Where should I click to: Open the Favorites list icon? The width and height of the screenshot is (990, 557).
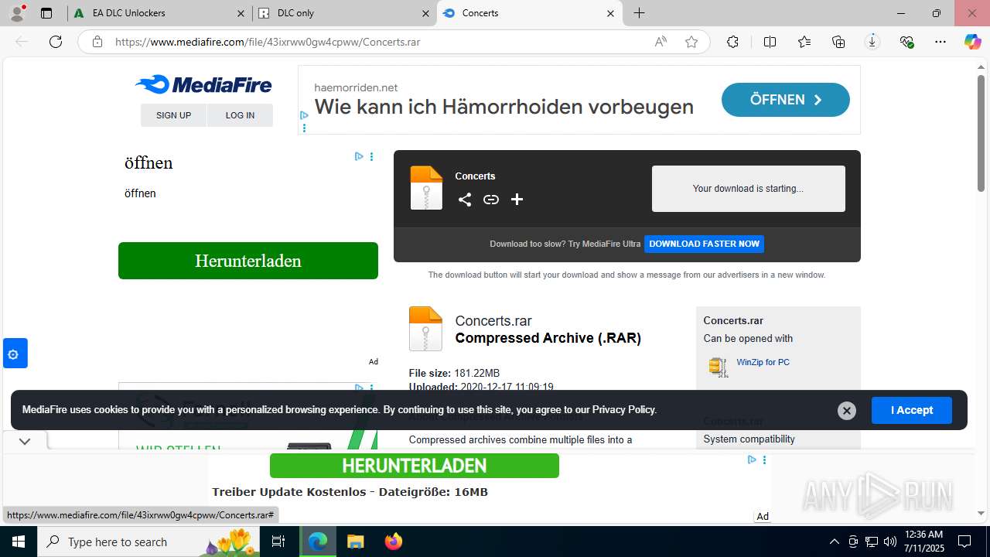coord(804,42)
